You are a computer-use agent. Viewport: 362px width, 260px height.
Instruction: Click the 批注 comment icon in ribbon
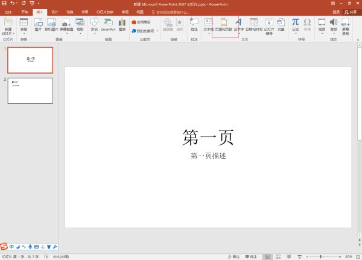click(x=194, y=25)
